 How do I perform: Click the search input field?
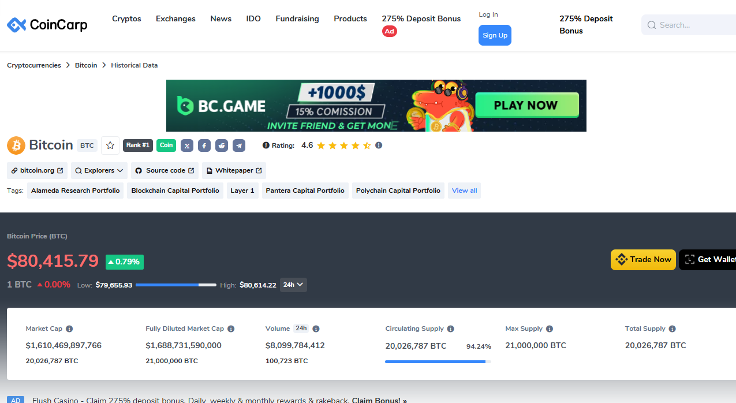[x=689, y=25]
